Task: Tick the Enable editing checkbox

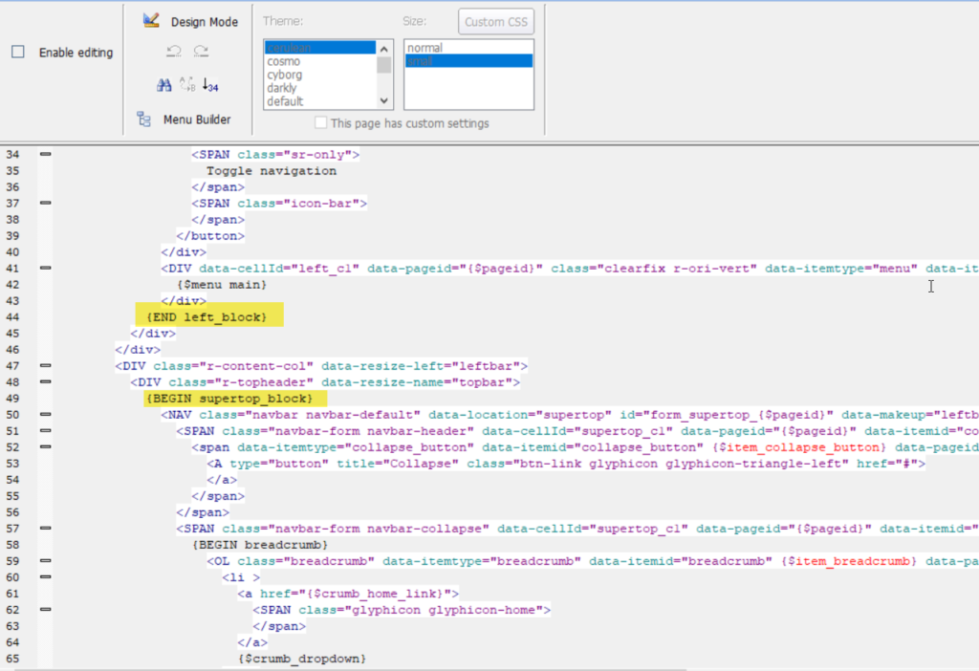Action: click(x=18, y=53)
